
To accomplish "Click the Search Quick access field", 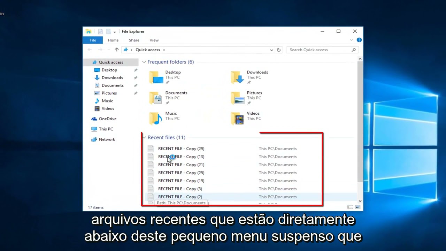I will coord(322,50).
